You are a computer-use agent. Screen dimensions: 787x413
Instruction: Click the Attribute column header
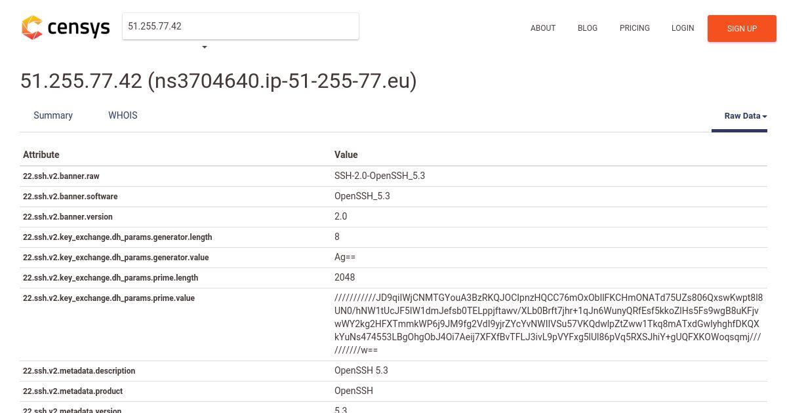pos(41,155)
